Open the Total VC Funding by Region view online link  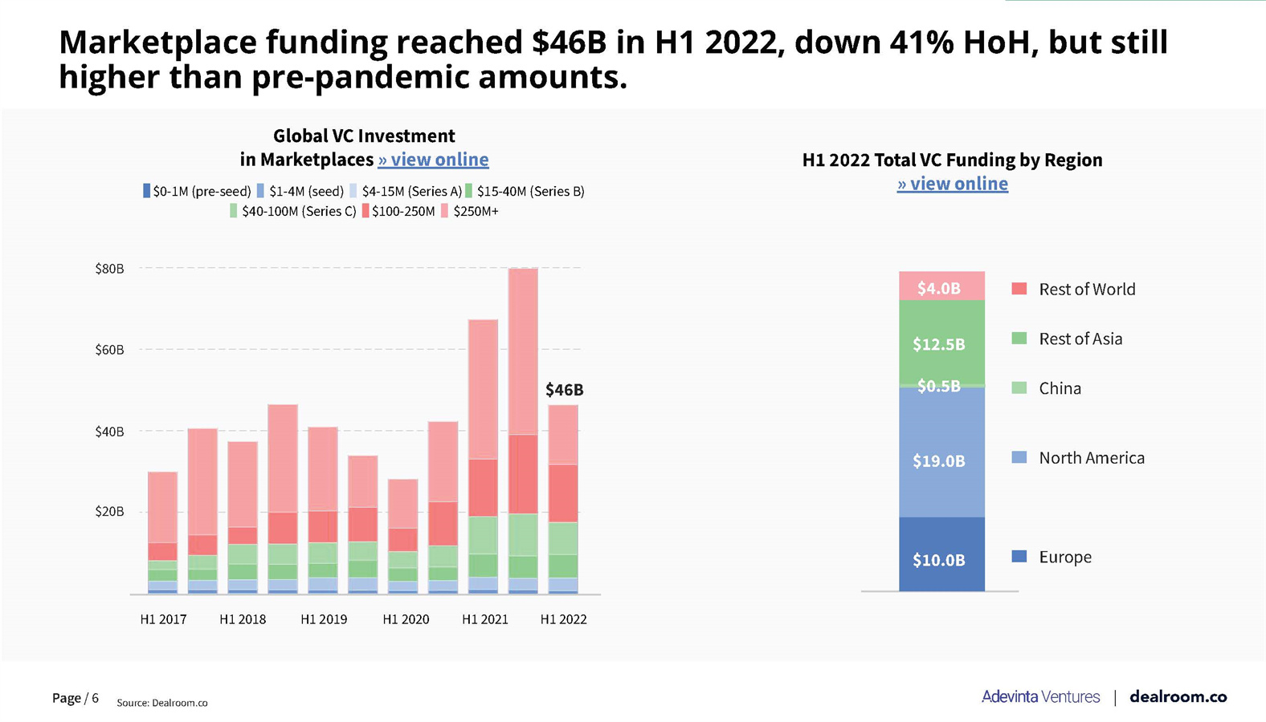[x=952, y=184]
